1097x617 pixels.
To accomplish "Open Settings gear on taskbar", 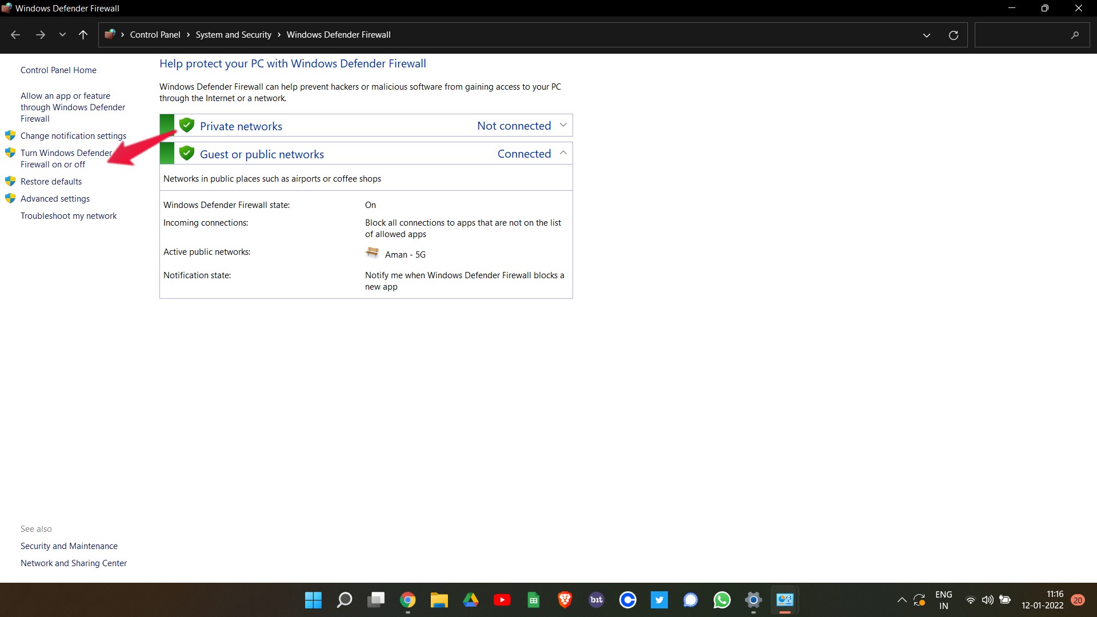I will tap(753, 600).
